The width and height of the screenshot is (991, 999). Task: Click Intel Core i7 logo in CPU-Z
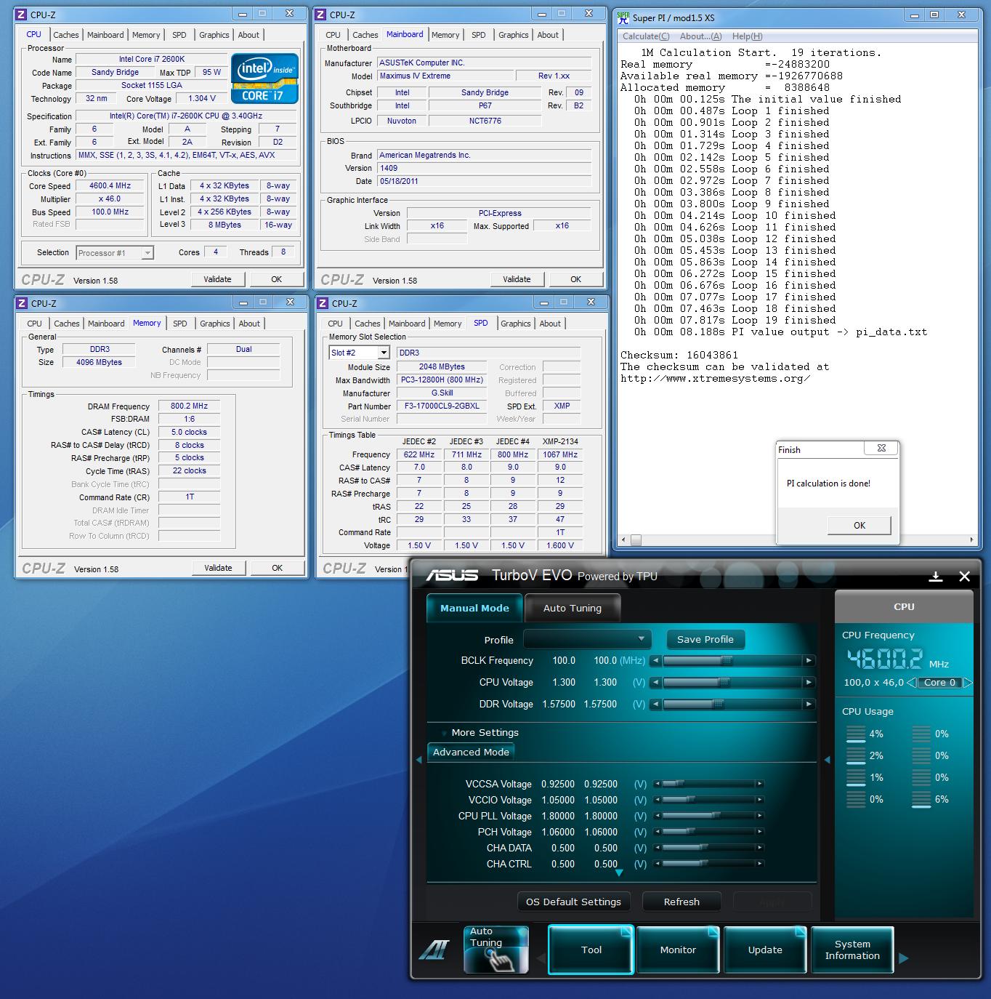[264, 78]
